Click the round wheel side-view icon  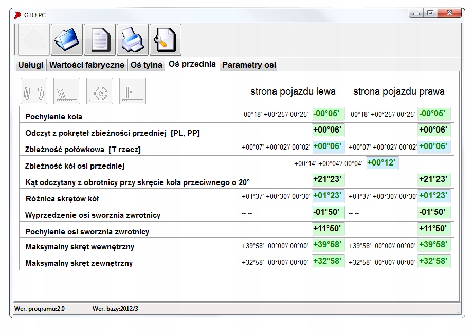(x=100, y=91)
